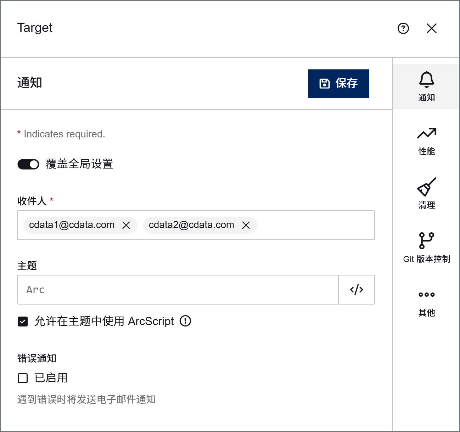Uncheck 允许在主题中使用 ArcScript checkbox
The image size is (460, 432).
pos(23,322)
